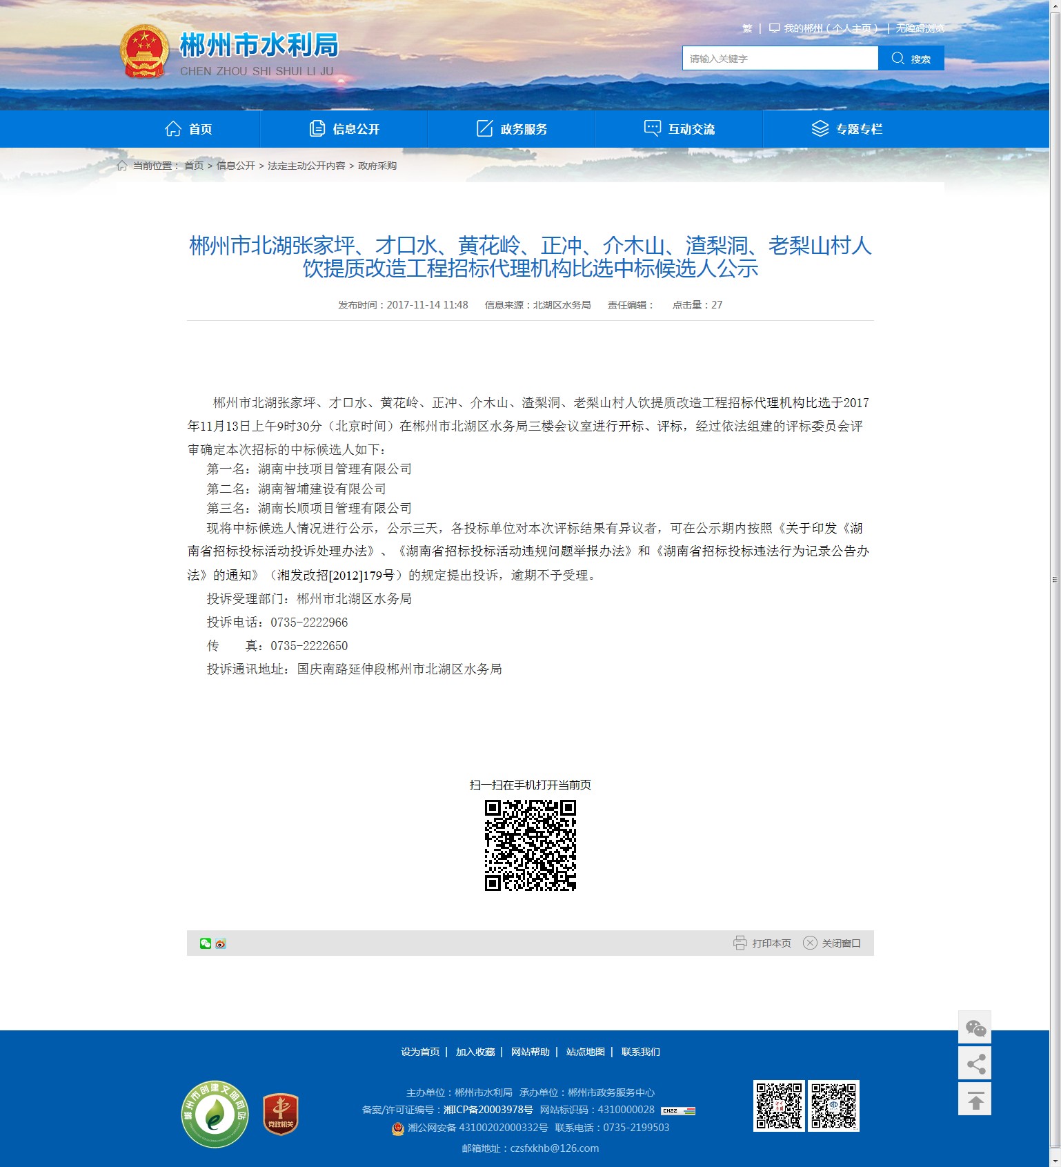Click 打印本页 print link
The height and width of the screenshot is (1167, 1061).
(x=771, y=943)
